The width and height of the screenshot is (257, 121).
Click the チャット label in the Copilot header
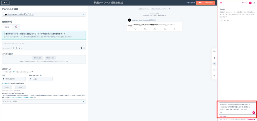click(244, 3)
